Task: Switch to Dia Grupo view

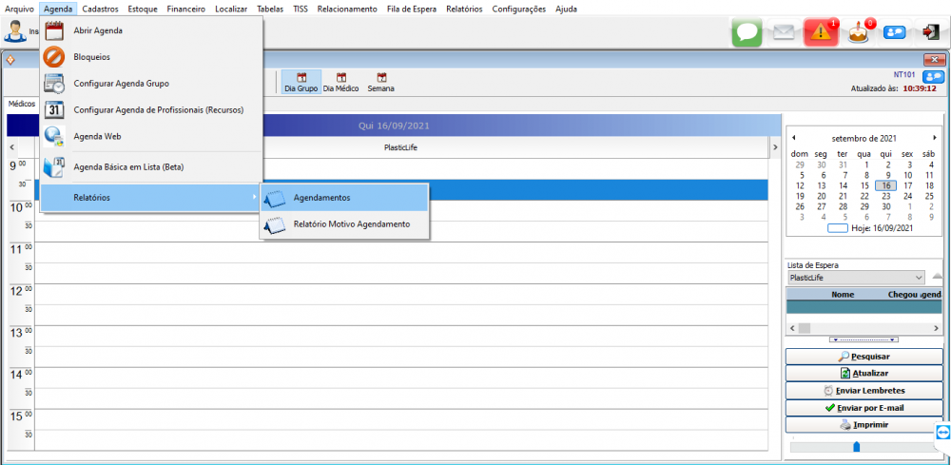Action: (301, 82)
